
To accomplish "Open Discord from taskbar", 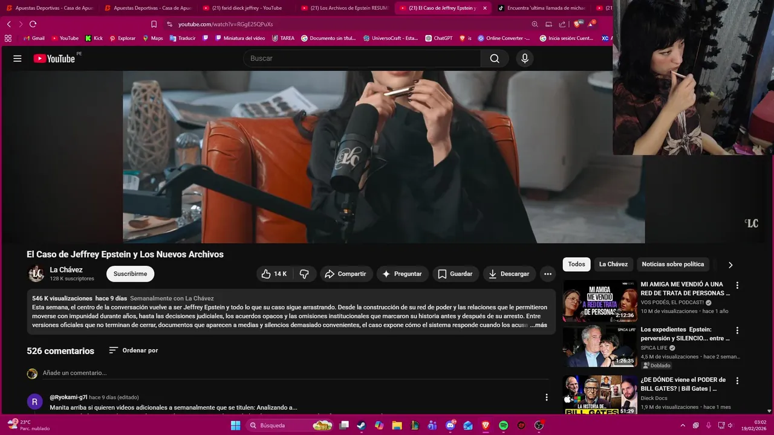I will (450, 425).
